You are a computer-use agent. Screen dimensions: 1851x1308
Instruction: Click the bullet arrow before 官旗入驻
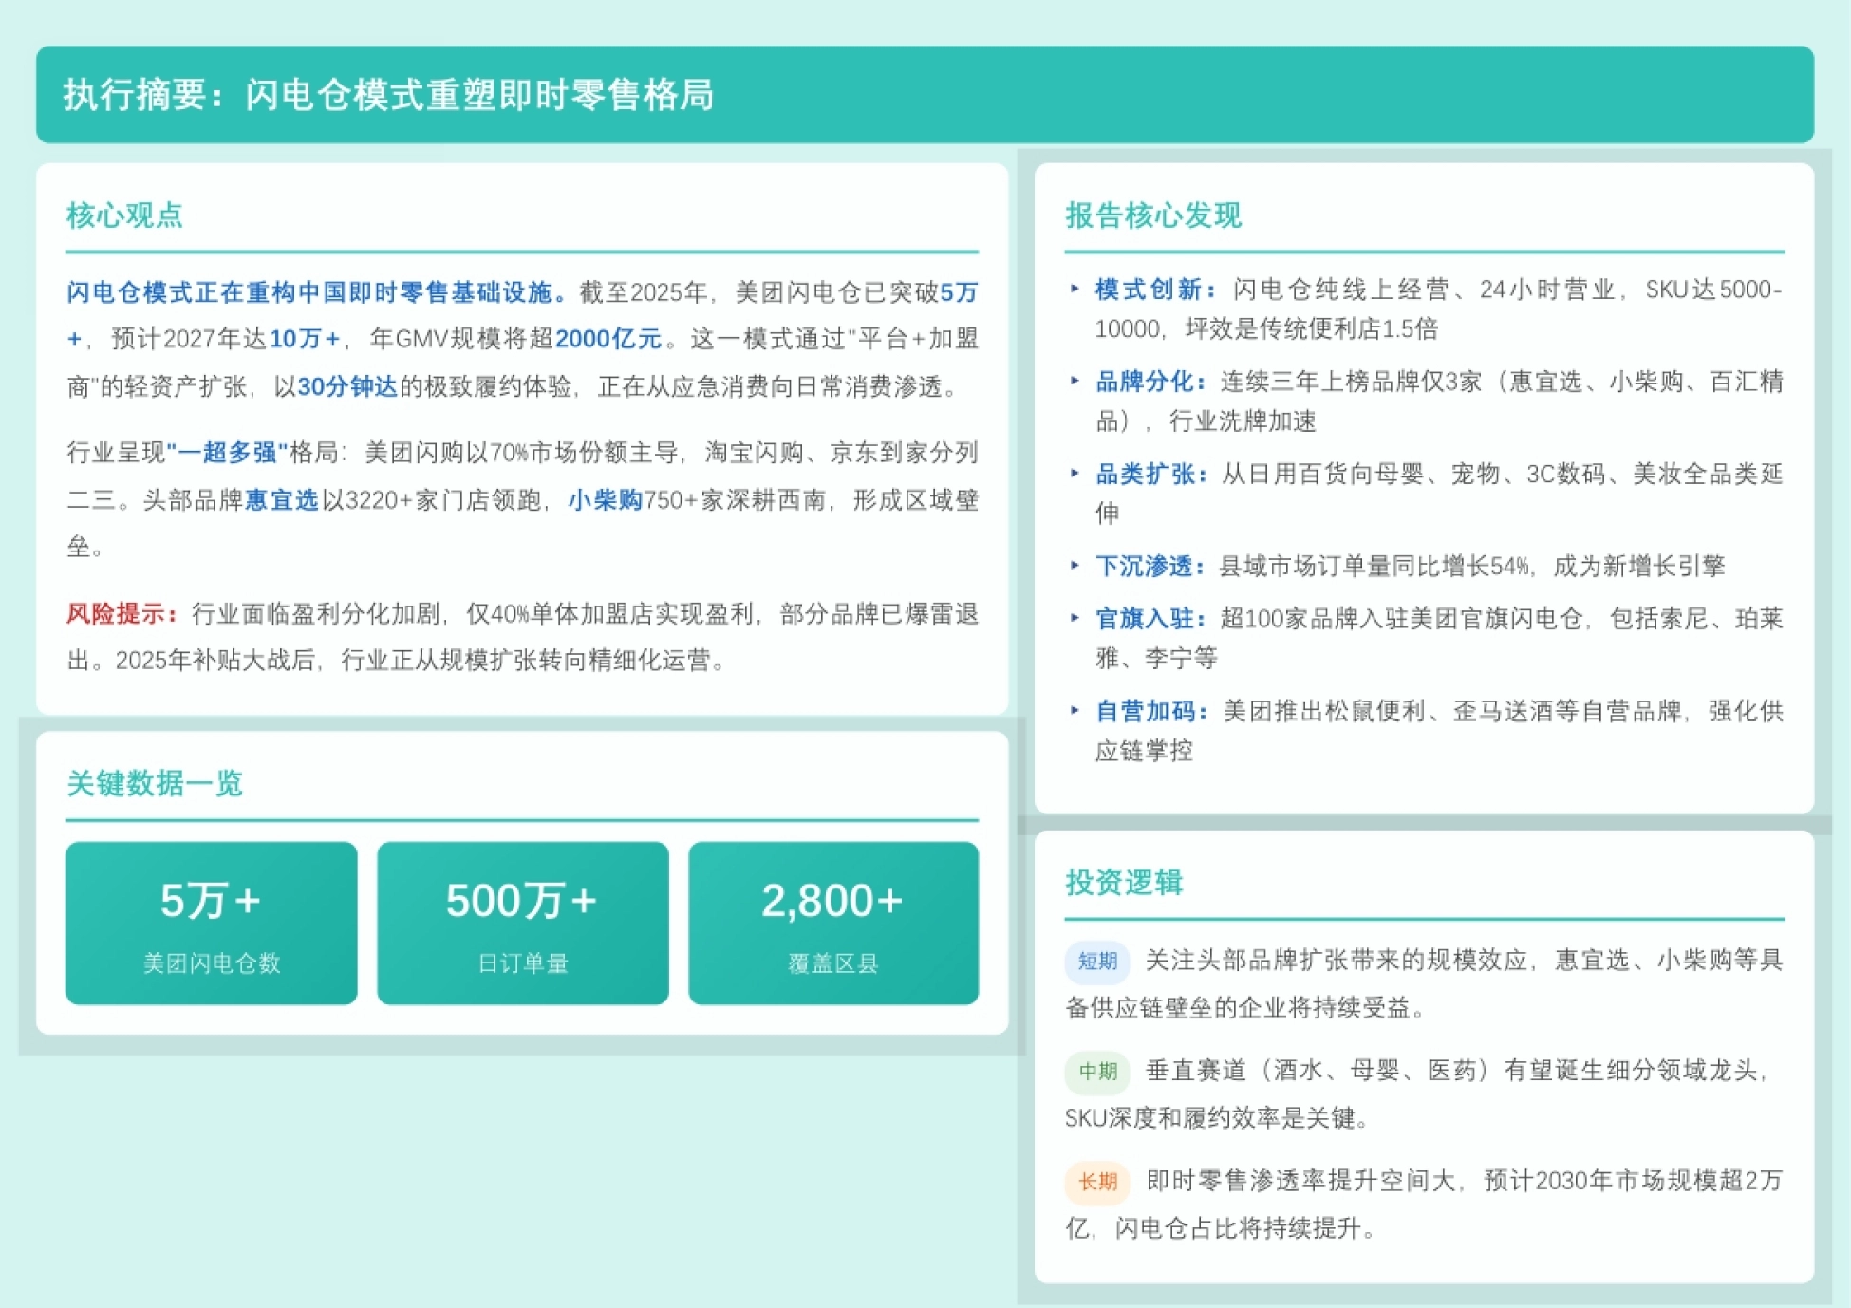1075,618
